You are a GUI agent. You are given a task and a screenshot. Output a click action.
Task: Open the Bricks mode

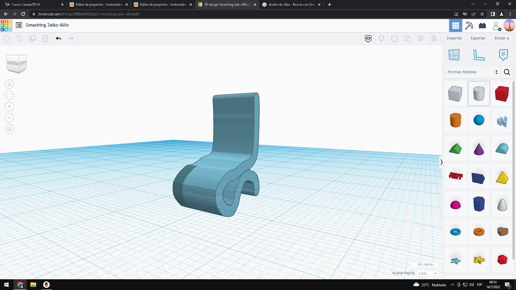pos(482,26)
